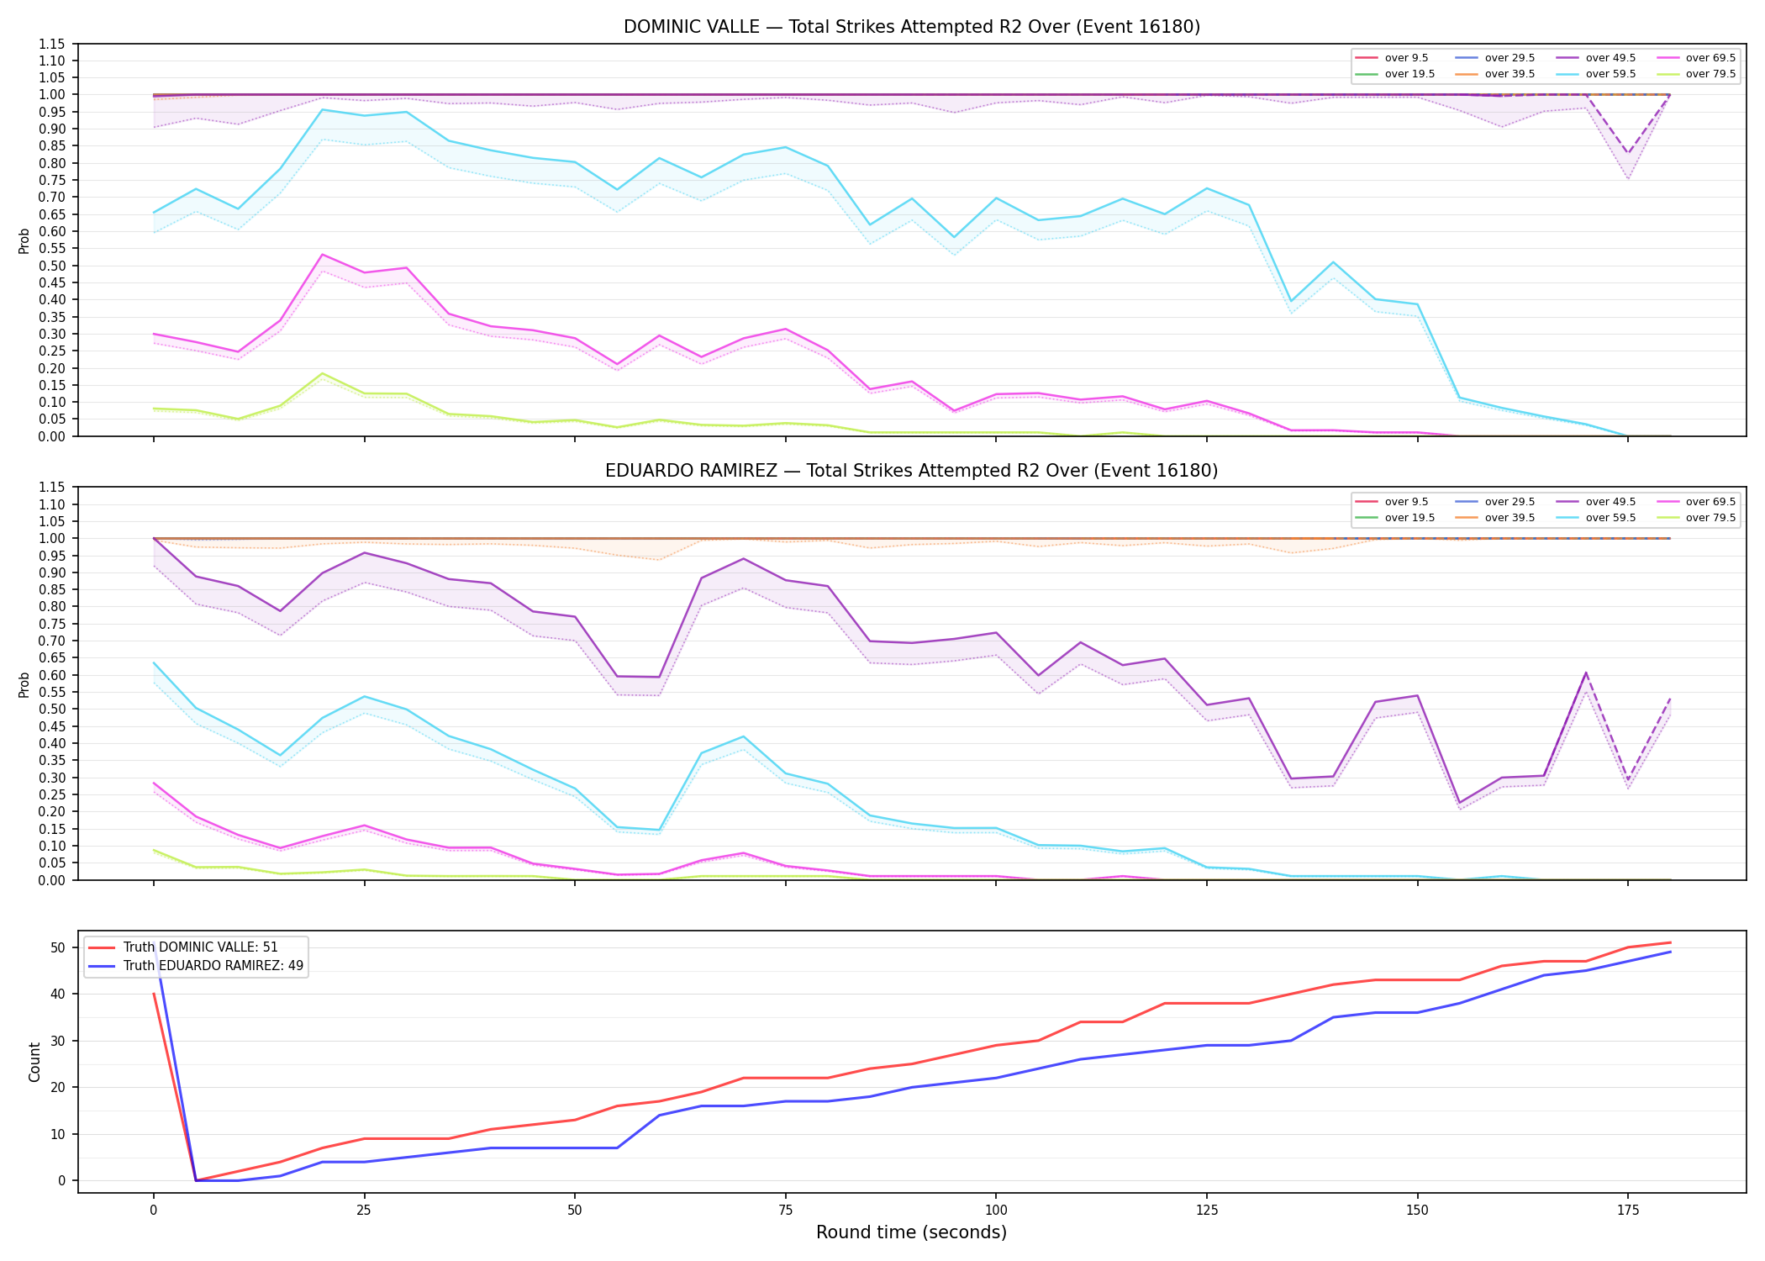The height and width of the screenshot is (1261, 1765).
Task: Click the Count axis tick 50
Action: (x=58, y=947)
